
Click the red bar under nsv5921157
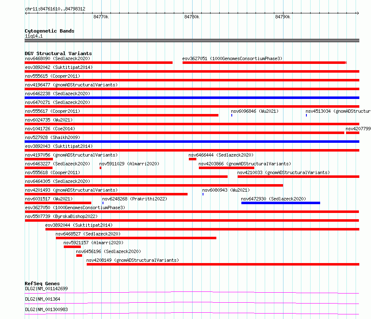(72, 247)
